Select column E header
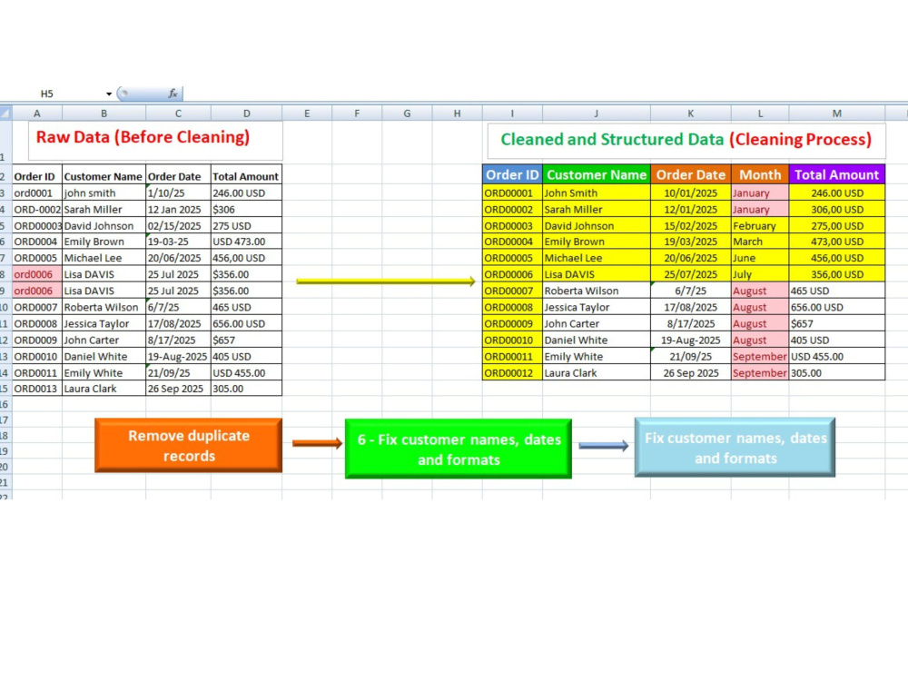 (307, 113)
